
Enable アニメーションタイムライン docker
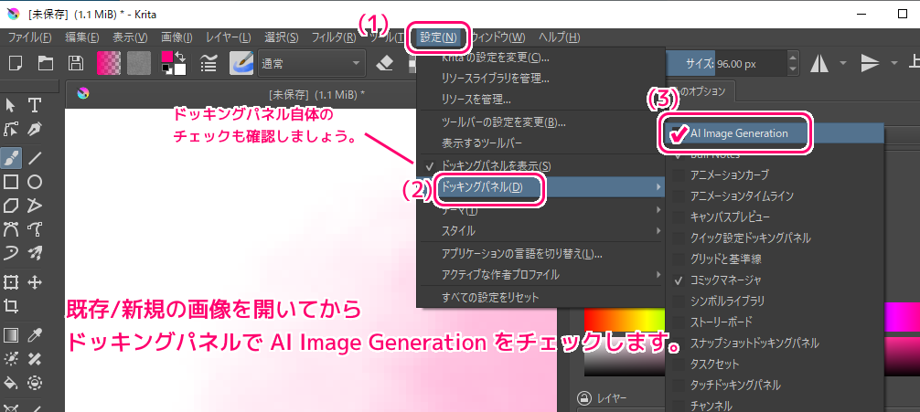click(x=775, y=195)
